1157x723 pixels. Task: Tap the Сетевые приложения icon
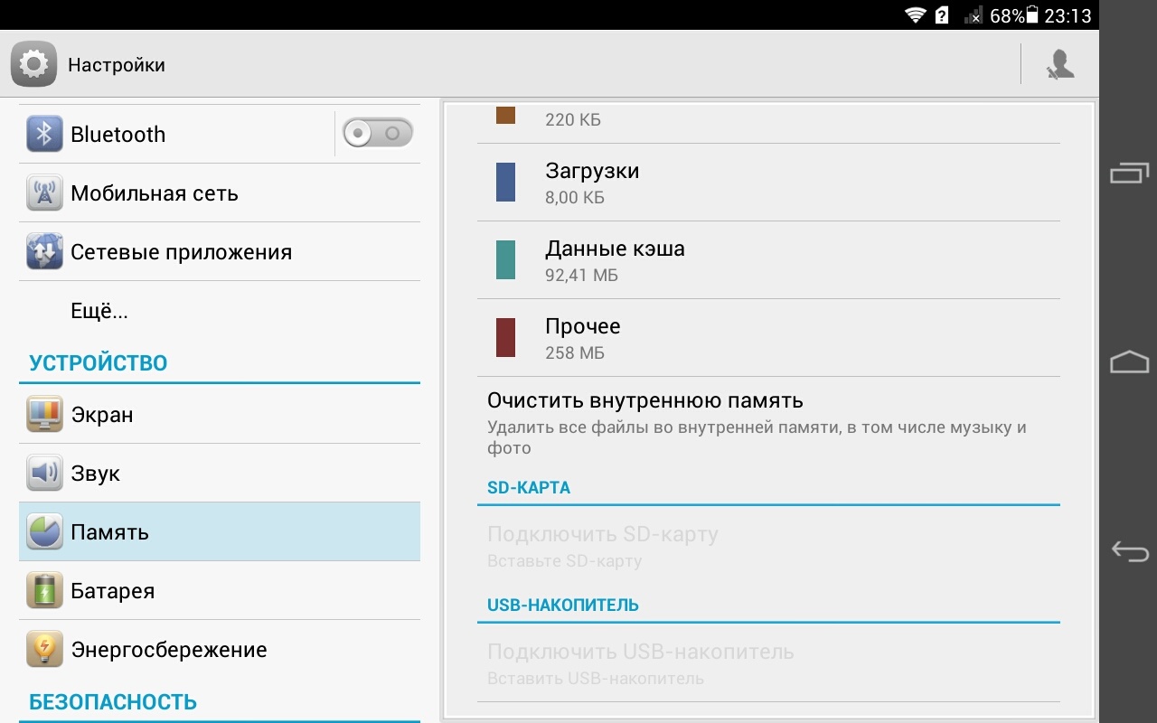(x=44, y=252)
